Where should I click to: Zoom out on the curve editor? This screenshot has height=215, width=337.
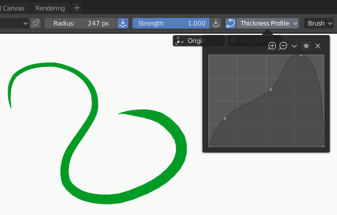pos(283,46)
